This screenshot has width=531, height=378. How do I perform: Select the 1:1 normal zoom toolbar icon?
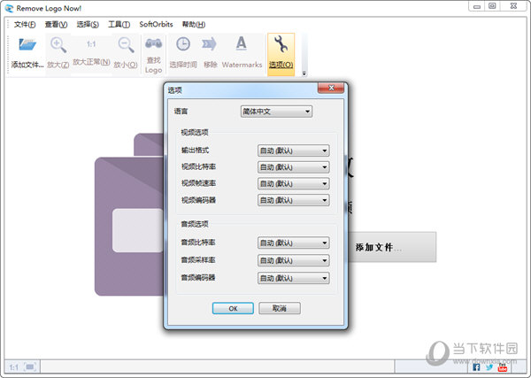coord(91,44)
